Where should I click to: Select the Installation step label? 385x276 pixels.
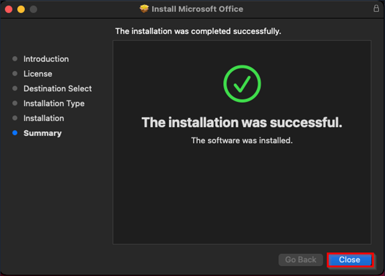tap(44, 118)
